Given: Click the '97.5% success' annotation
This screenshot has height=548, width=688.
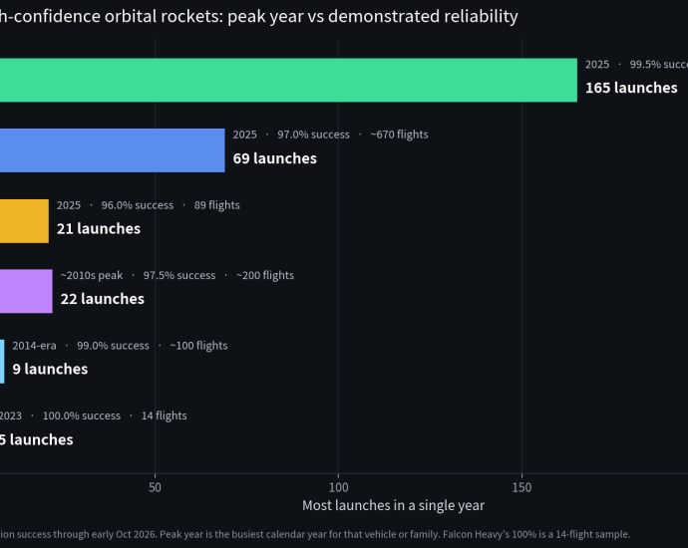Looking at the screenshot, I should [x=179, y=275].
